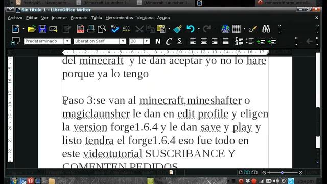Open the Insertar menu
Image resolution: width=327 pixels, height=184 pixels.
coord(59,18)
